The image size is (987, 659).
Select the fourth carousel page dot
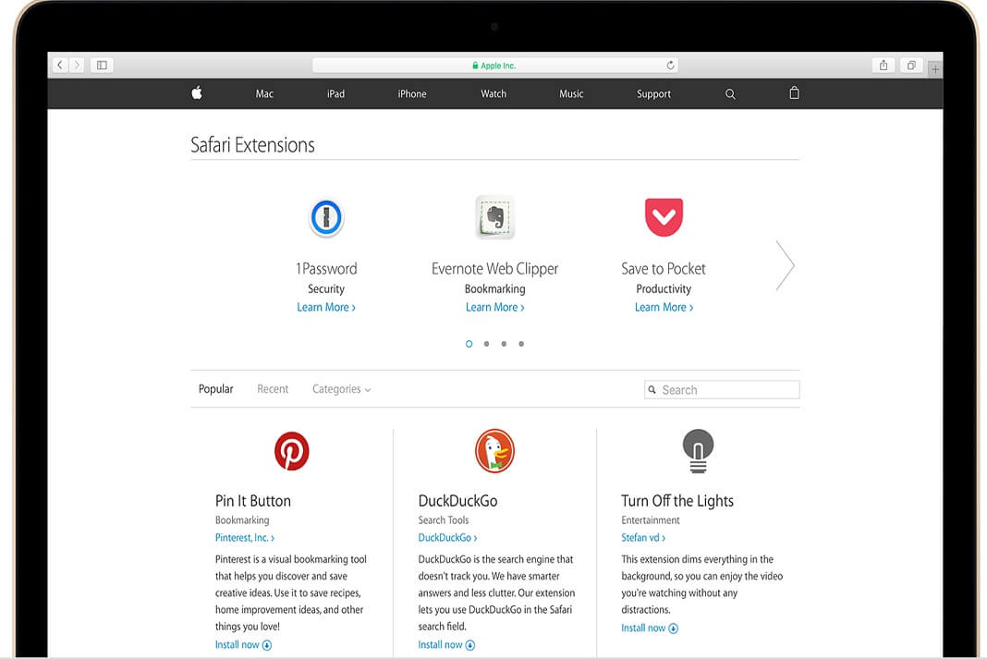(521, 344)
